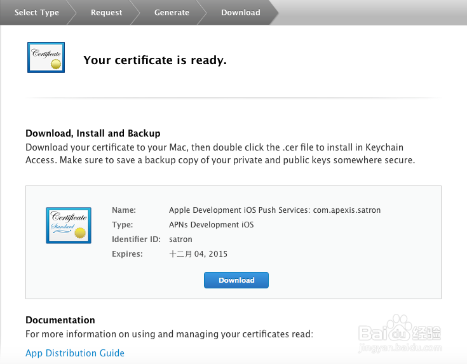Go to the Generate step
The height and width of the screenshot is (364, 467).
[172, 13]
